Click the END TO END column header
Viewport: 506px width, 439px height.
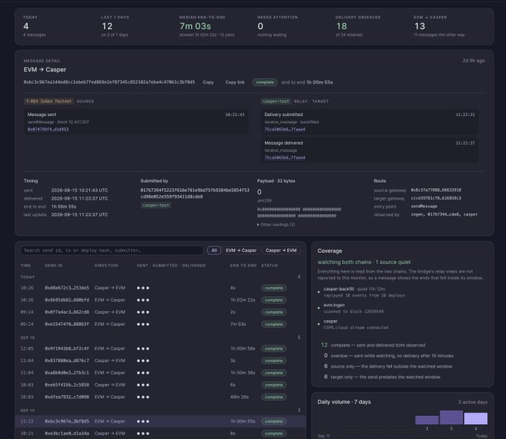click(x=243, y=266)
